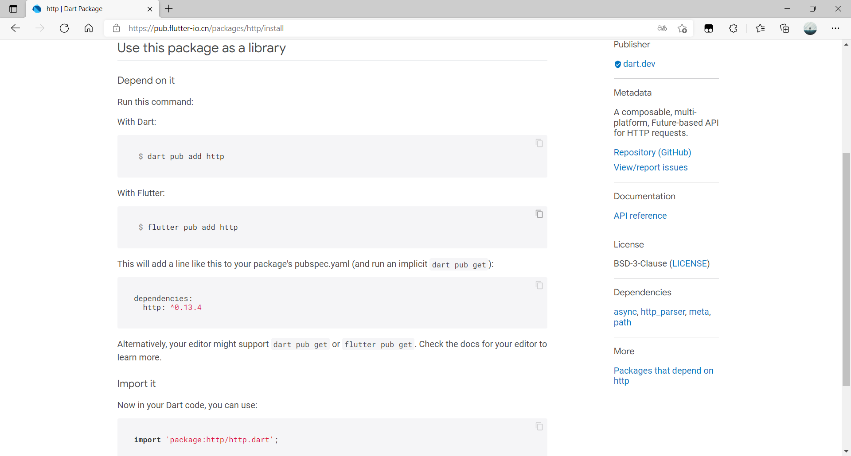Open the API reference link
This screenshot has width=851, height=456.
(x=640, y=216)
